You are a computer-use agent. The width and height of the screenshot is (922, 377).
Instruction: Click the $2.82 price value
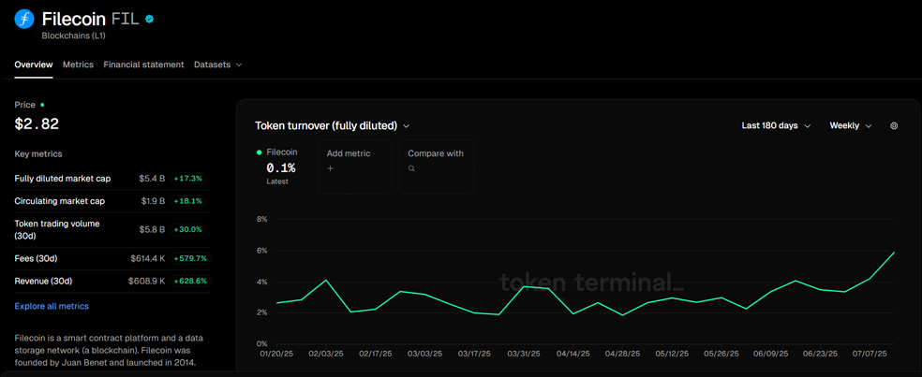[37, 123]
